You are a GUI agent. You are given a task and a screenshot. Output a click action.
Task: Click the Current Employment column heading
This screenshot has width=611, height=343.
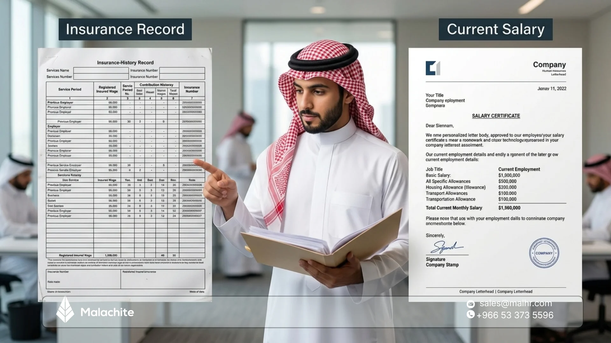519,169
